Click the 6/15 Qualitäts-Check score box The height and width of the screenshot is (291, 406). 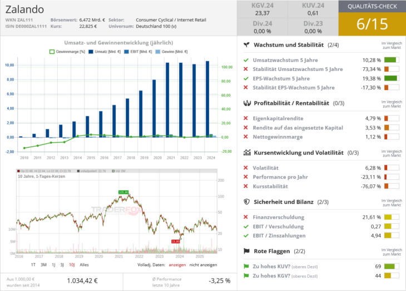tap(371, 24)
